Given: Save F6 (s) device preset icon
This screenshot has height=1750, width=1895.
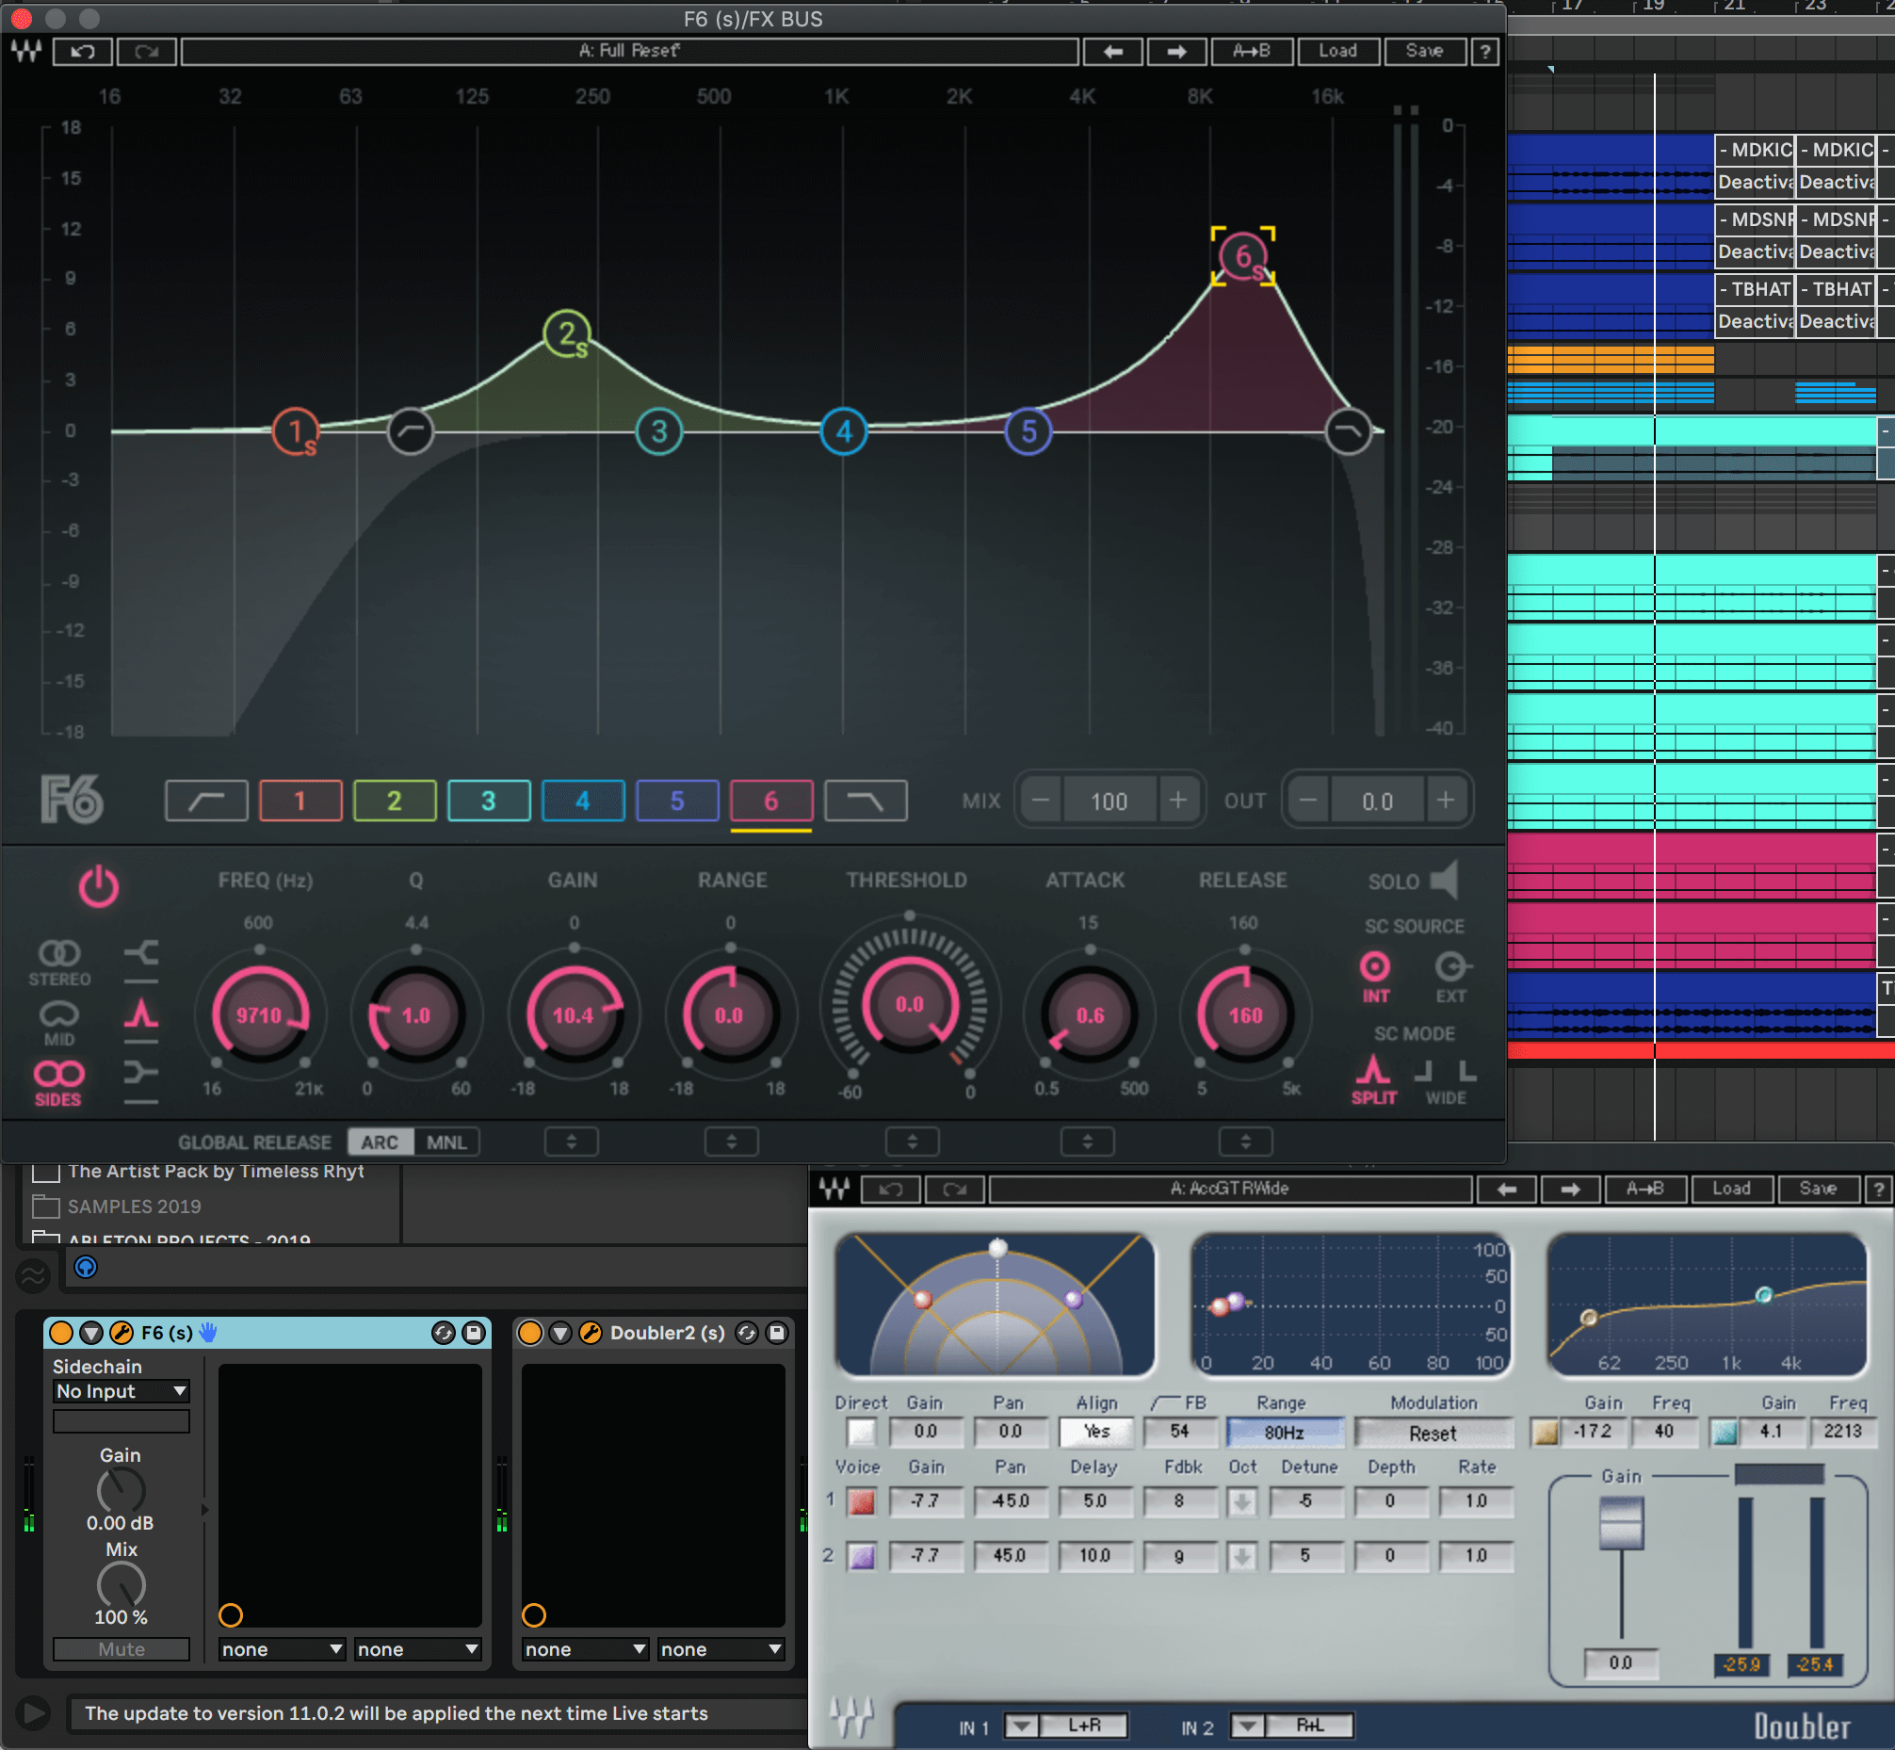Looking at the screenshot, I should (474, 1333).
